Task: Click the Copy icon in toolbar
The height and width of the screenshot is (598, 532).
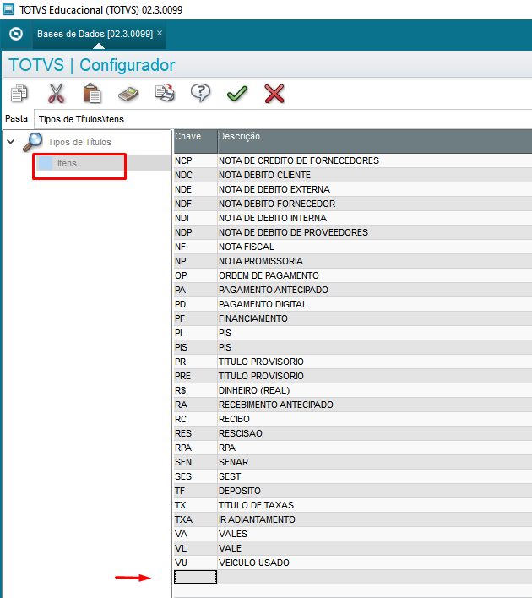Action: [x=19, y=94]
